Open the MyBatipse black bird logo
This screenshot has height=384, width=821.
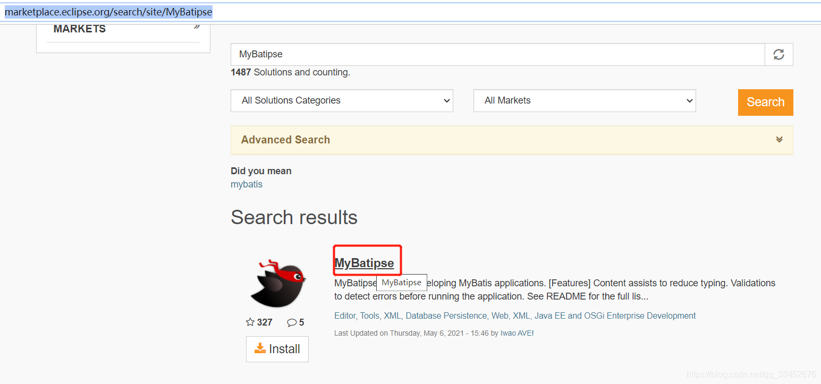[278, 283]
